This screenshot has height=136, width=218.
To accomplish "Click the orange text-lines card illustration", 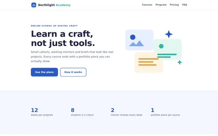I will pyautogui.click(x=149, y=62).
